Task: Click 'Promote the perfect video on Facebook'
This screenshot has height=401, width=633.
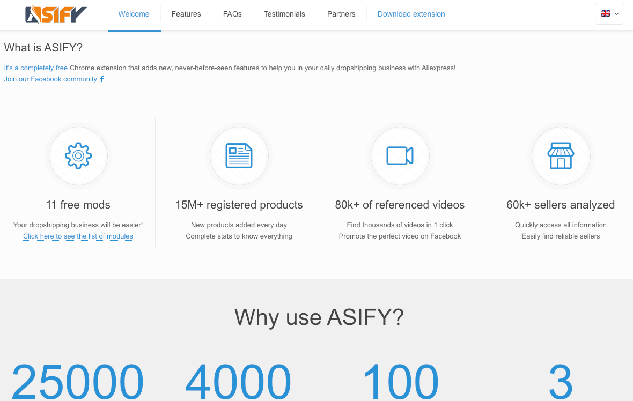Action: 400,236
